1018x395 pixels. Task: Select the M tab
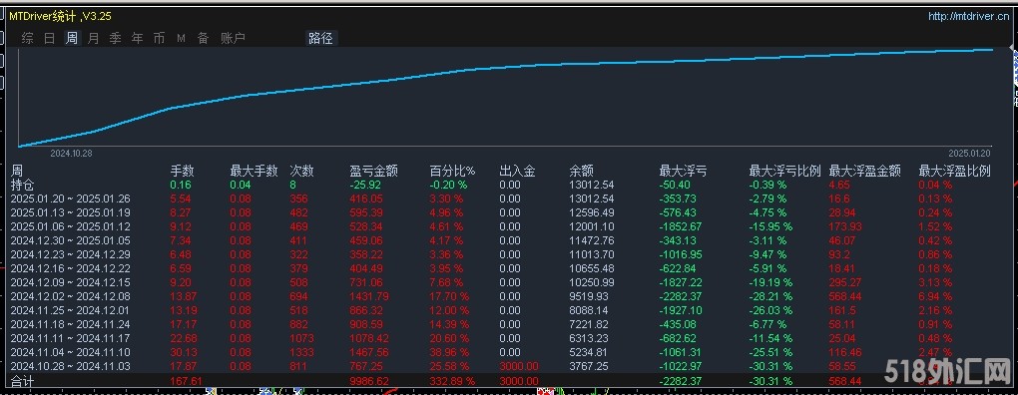coord(181,38)
